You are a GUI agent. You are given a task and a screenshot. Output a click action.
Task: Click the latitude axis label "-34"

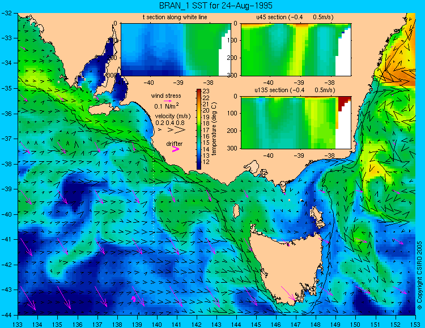pos(7,63)
